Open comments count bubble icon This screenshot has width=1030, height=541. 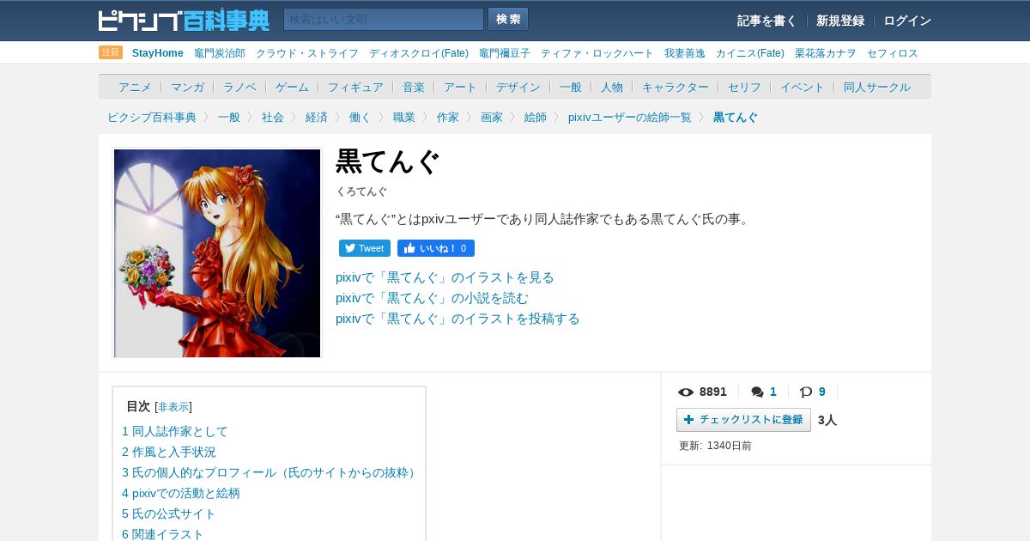pos(757,392)
